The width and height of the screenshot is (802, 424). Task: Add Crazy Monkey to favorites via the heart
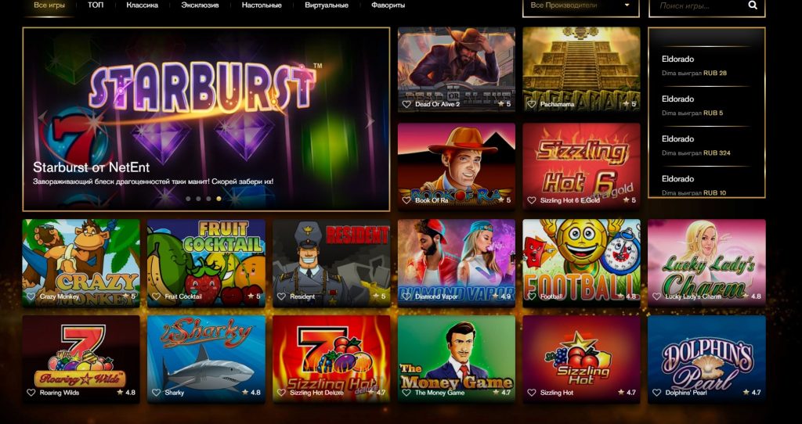click(31, 296)
